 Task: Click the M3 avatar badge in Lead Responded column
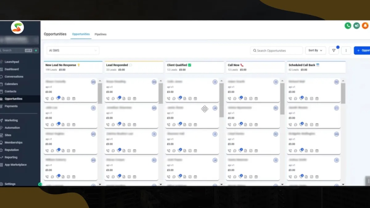tap(154, 108)
